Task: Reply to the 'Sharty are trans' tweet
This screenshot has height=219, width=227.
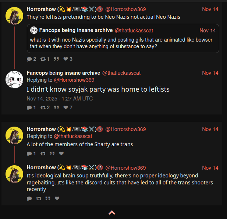Action: point(29,153)
